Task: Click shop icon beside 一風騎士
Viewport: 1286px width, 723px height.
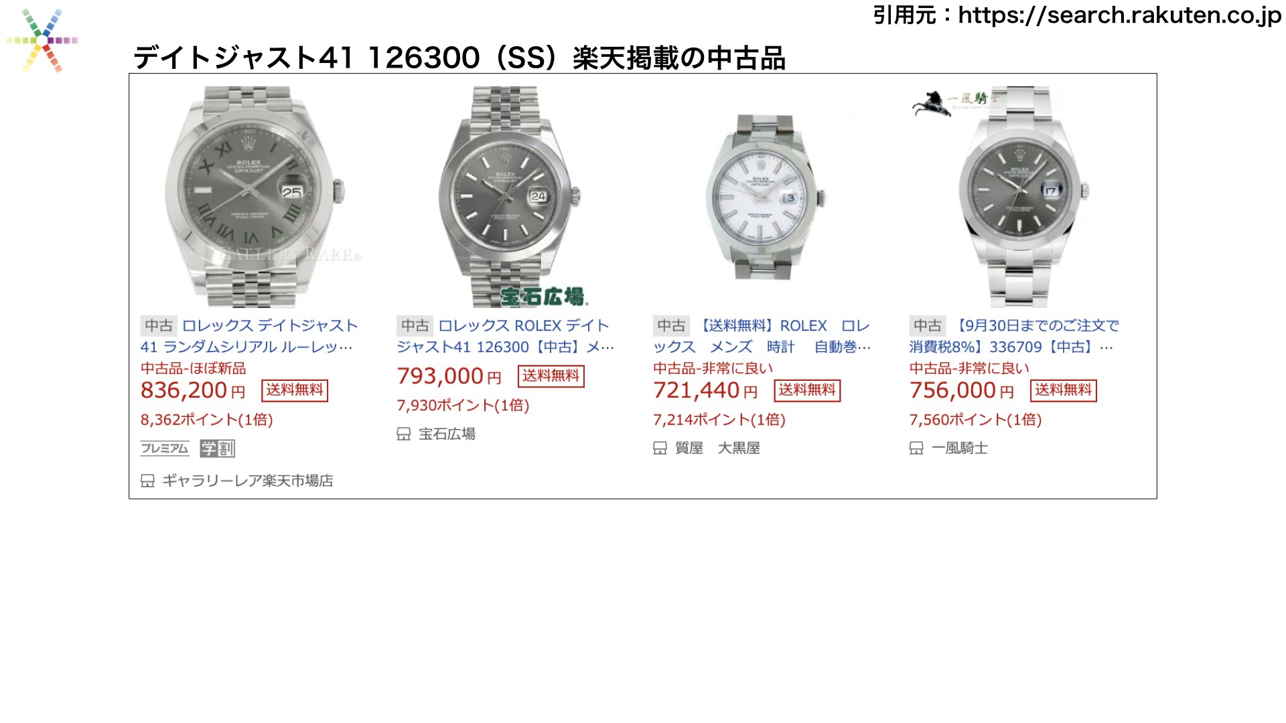Action: point(916,448)
